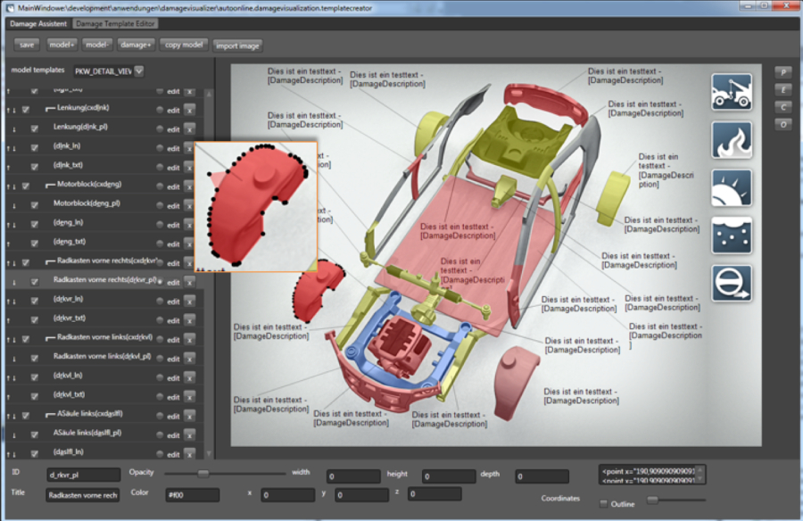This screenshot has width=803, height=521.
Task: Select the fire damage icon
Action: pyautogui.click(x=731, y=141)
